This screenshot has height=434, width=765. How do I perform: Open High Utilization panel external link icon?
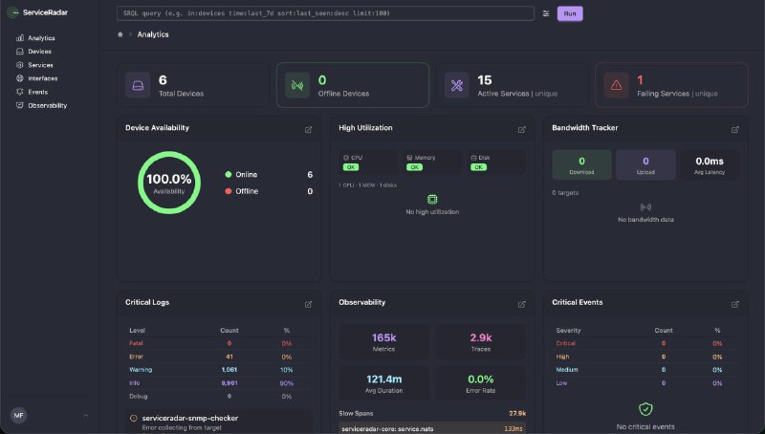coord(521,129)
